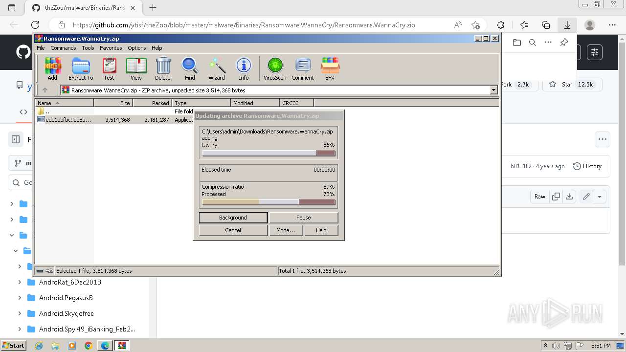
Task: Select the ed01ebfbc9eb5b... file row
Action: 115,120
